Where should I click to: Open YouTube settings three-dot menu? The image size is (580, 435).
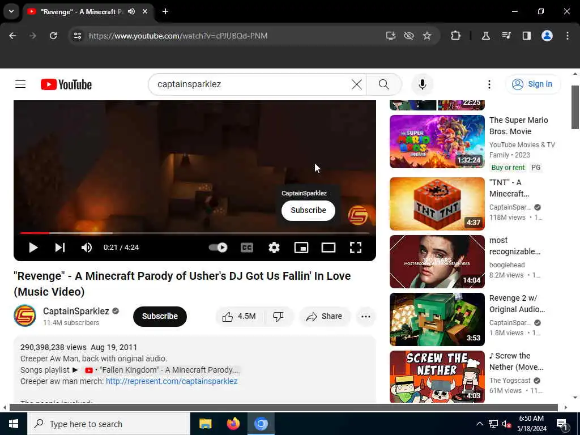(489, 84)
